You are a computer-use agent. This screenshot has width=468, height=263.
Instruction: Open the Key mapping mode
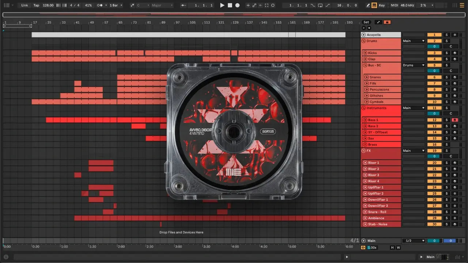pos(382,5)
